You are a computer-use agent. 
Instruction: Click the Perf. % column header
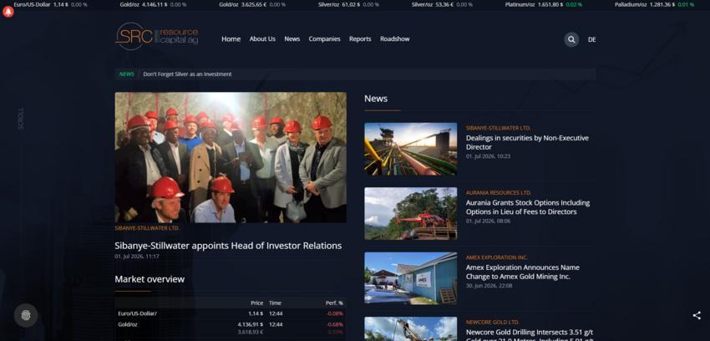coord(334,303)
